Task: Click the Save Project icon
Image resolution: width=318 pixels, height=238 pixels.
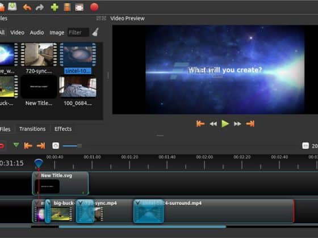Action: 12,6
